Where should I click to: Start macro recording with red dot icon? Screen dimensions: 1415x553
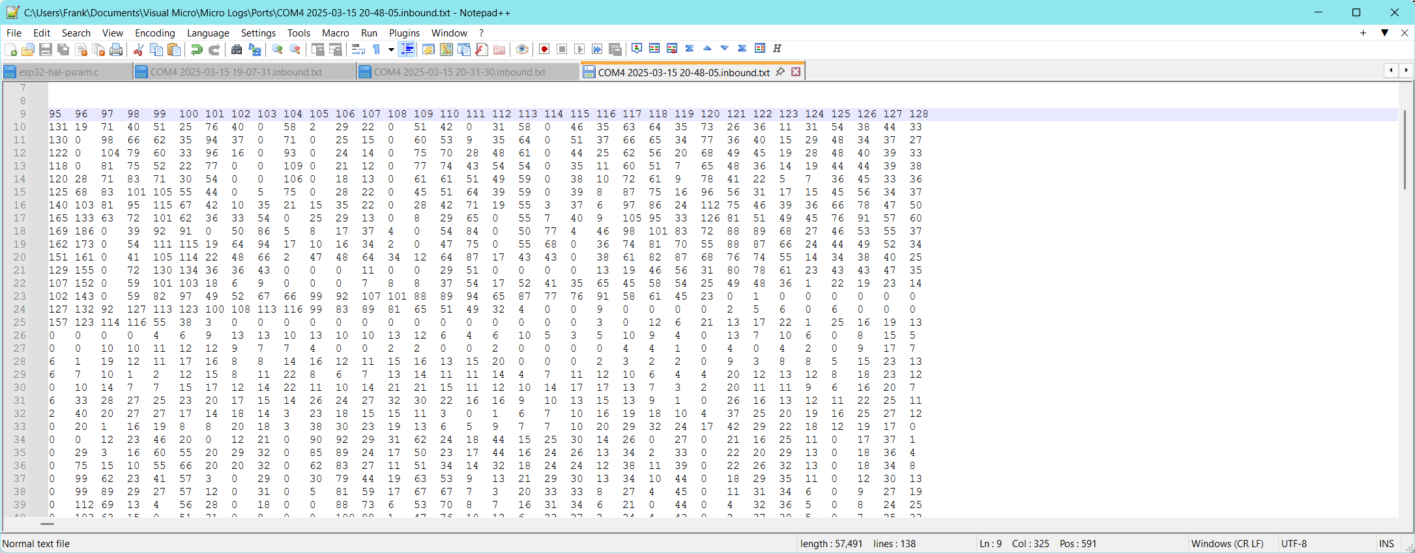point(544,50)
